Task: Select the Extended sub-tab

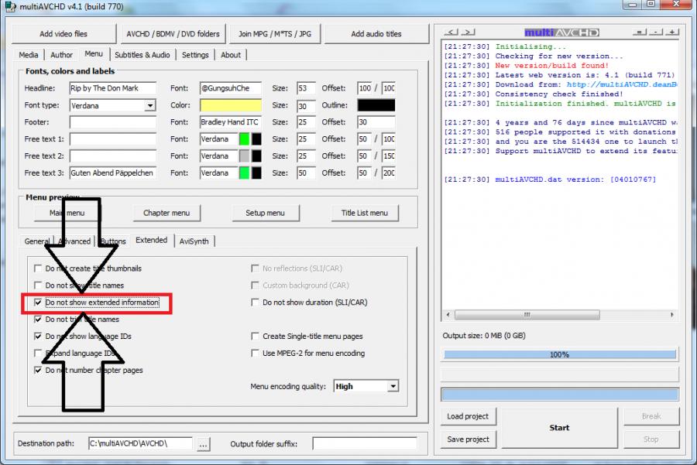Action: pyautogui.click(x=152, y=241)
